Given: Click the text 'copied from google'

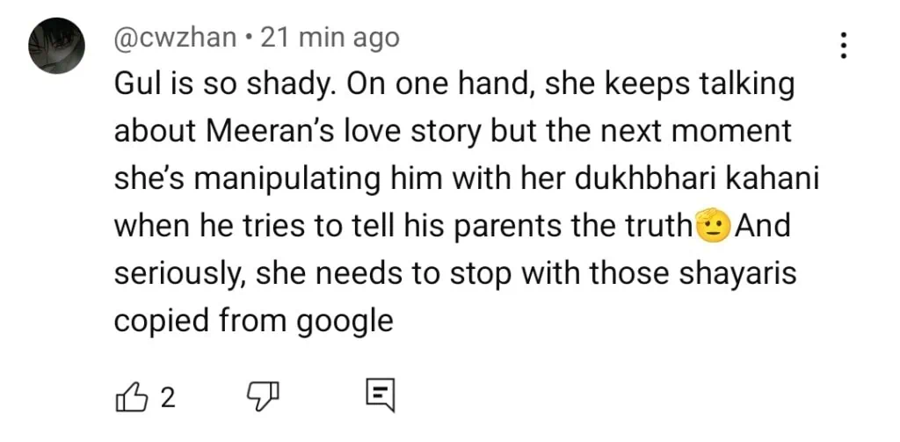Looking at the screenshot, I should (253, 321).
